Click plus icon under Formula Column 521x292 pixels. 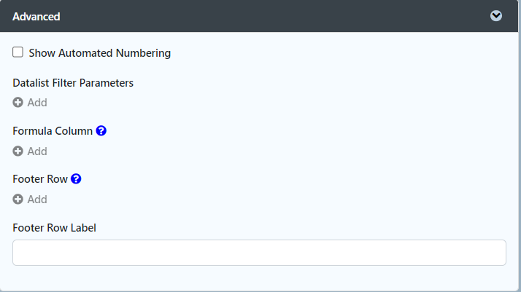tap(18, 151)
